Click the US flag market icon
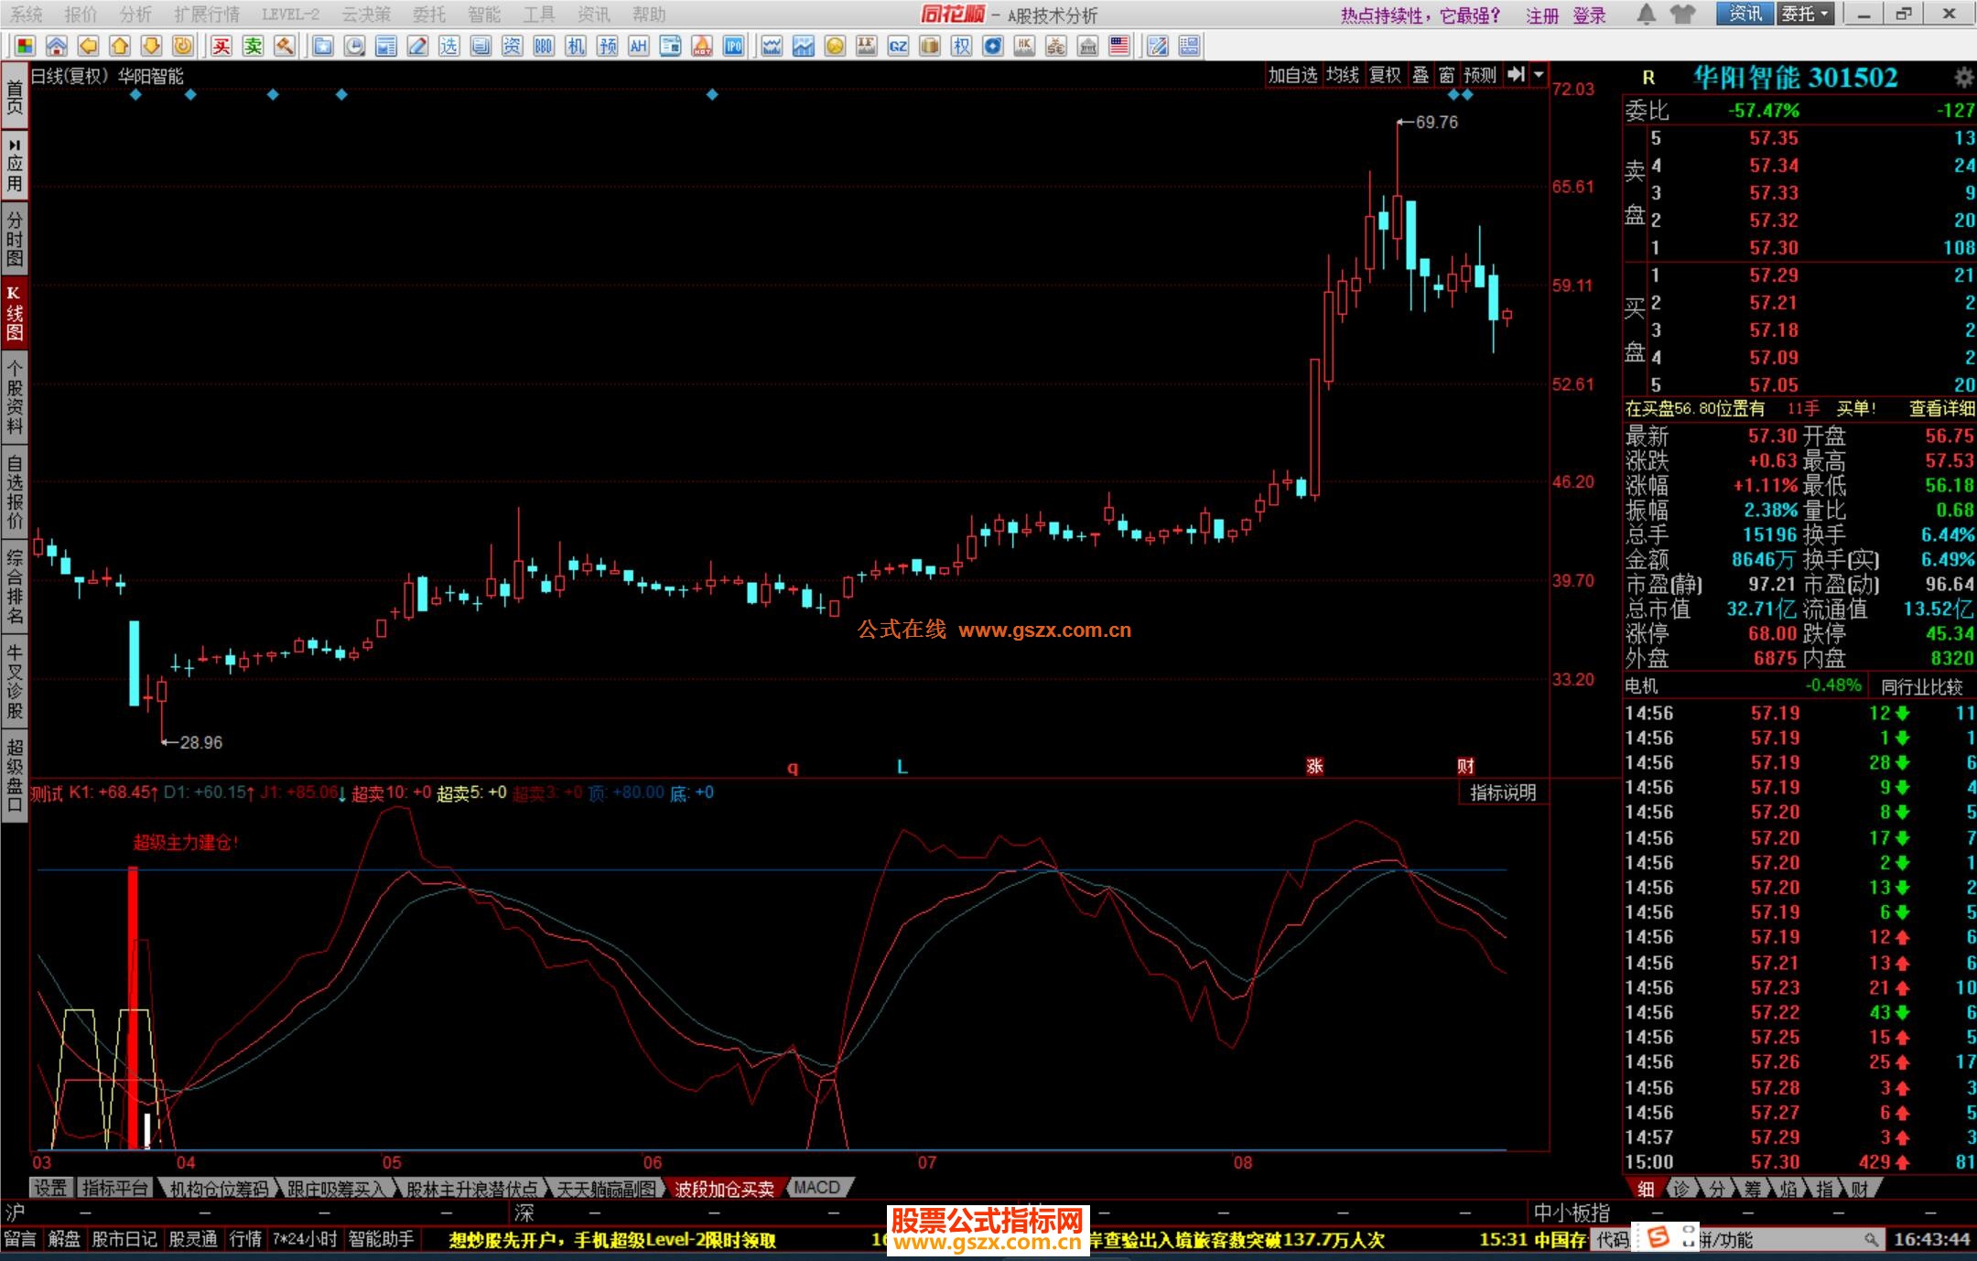The height and width of the screenshot is (1261, 1977). (1119, 46)
